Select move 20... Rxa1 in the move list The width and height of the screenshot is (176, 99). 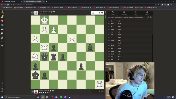point(120,51)
